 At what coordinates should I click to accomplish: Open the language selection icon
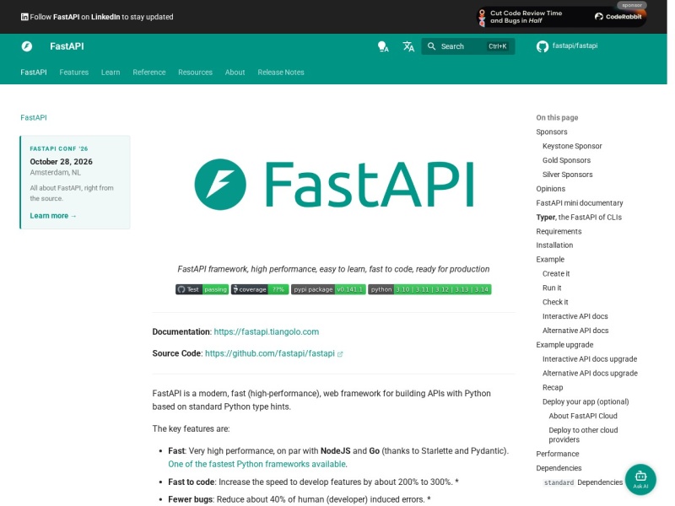pyautogui.click(x=408, y=46)
